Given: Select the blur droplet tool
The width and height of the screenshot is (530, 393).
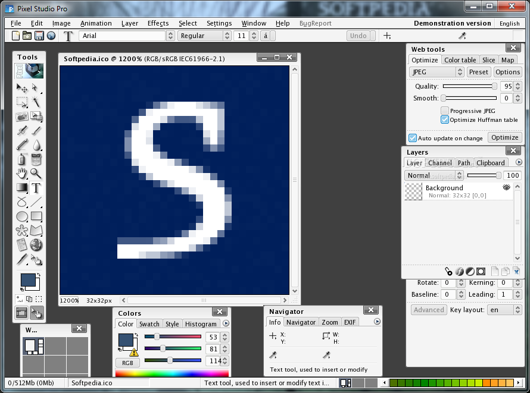Looking at the screenshot, I should 36,144.
